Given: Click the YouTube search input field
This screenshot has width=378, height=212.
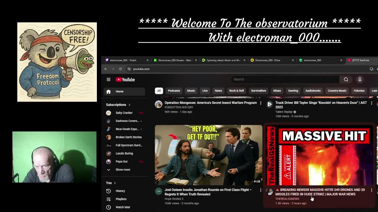Looking at the screenshot, I should (x=285, y=79).
